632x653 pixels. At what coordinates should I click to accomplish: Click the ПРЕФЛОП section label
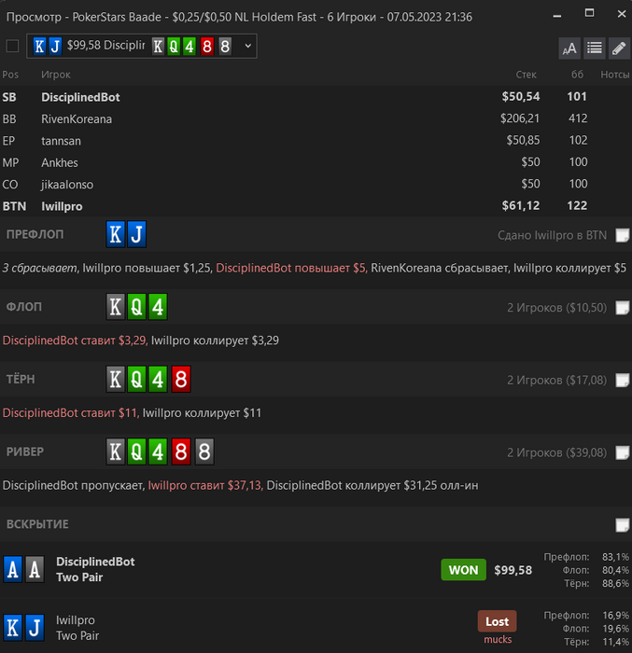point(35,234)
